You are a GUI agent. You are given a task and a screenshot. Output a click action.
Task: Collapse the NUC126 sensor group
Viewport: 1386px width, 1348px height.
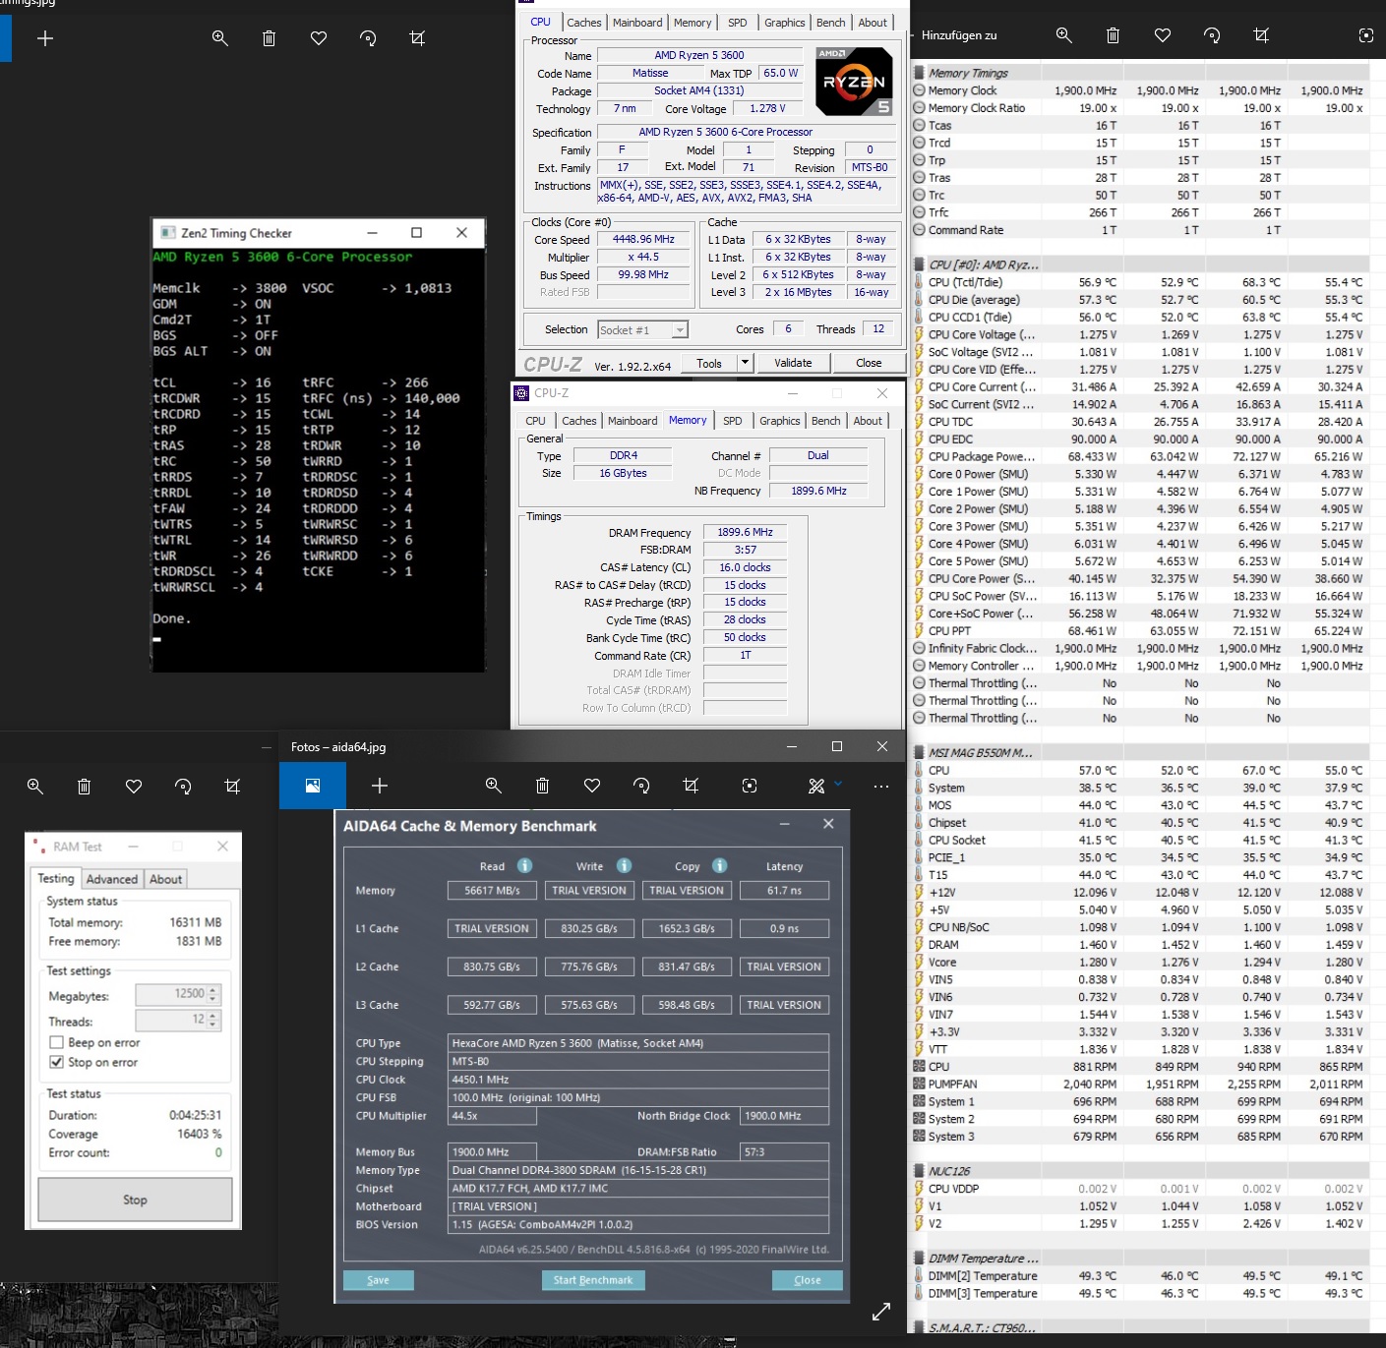920,1171
